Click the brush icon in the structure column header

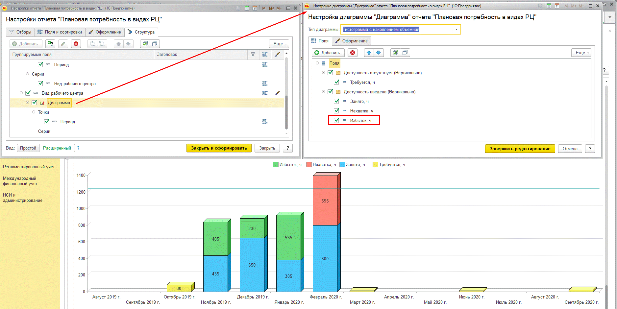(277, 55)
